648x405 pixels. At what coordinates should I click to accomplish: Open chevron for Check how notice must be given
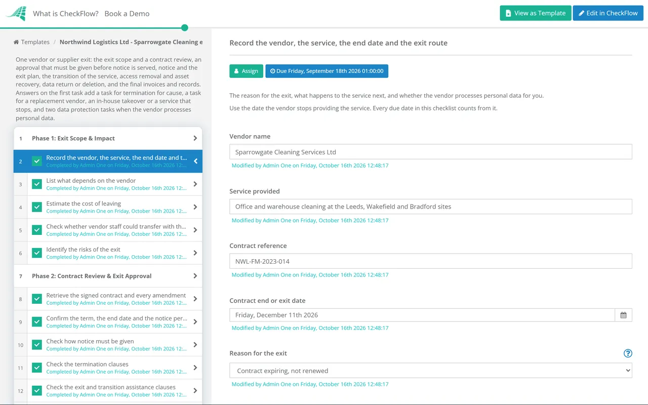pos(195,345)
